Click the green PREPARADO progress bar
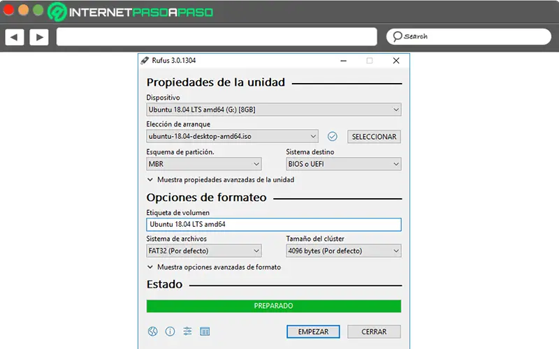Image resolution: width=559 pixels, height=349 pixels. click(x=274, y=306)
